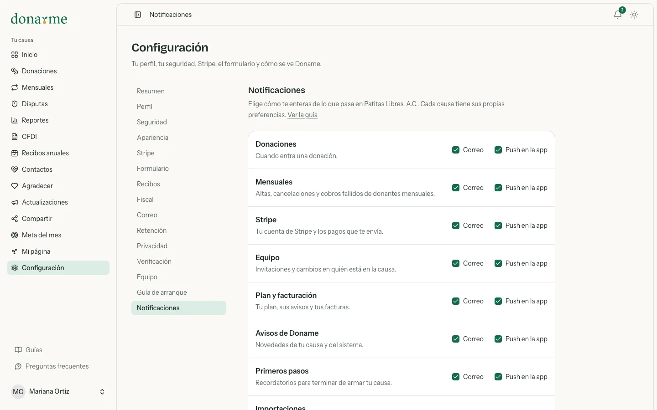Click the Agradecer heart icon

coord(15,186)
